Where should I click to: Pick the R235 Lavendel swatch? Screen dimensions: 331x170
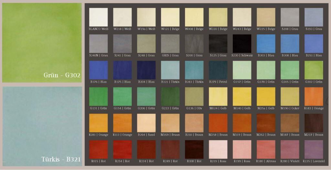(x=314, y=149)
